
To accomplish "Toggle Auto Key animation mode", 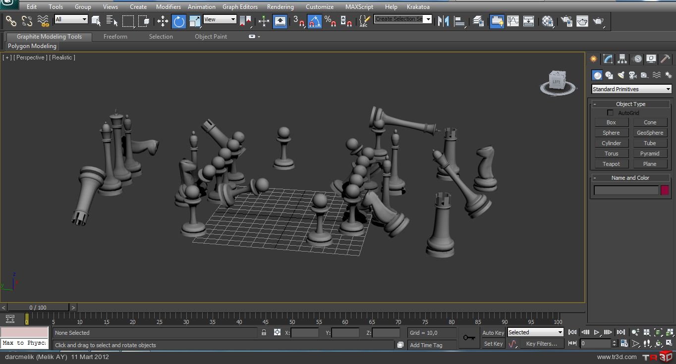I will click(x=493, y=333).
